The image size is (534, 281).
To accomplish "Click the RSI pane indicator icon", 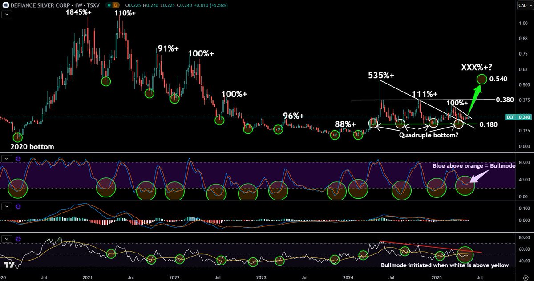I will tap(18, 239).
